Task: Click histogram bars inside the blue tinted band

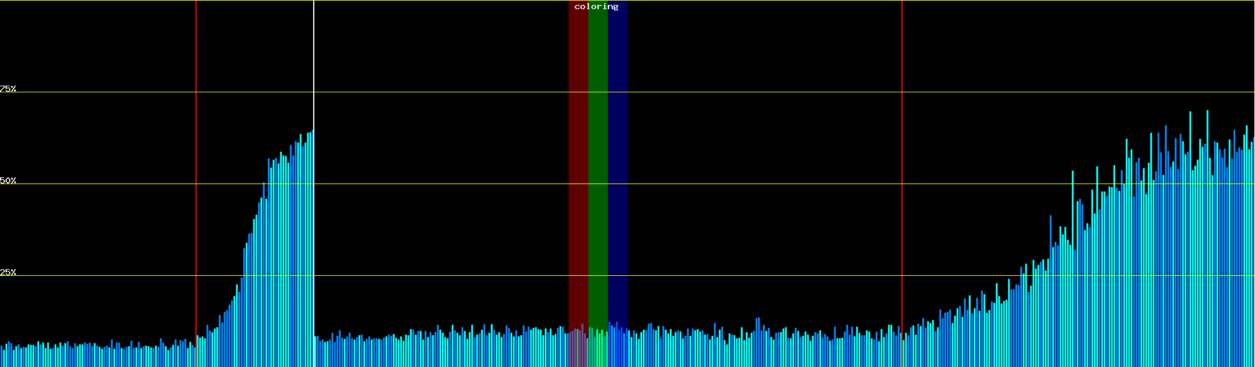Action: coord(617,349)
